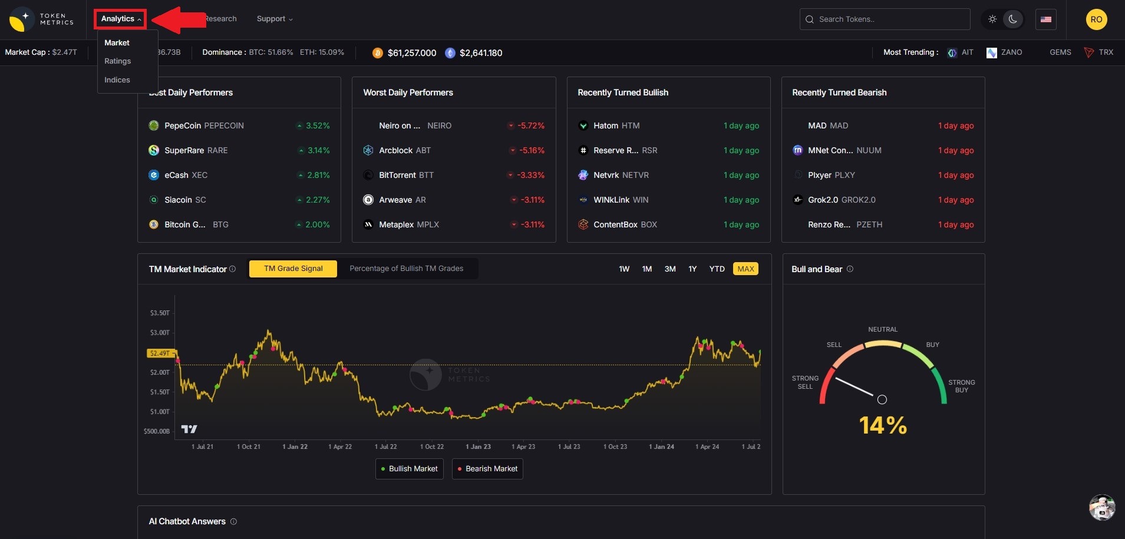Open the Research menu
The image size is (1125, 539).
220,19
